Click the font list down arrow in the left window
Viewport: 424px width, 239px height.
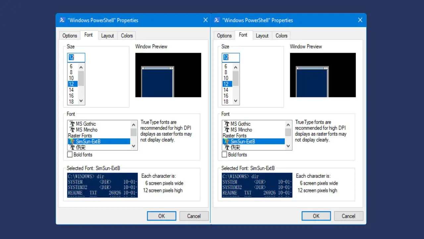[133, 146]
